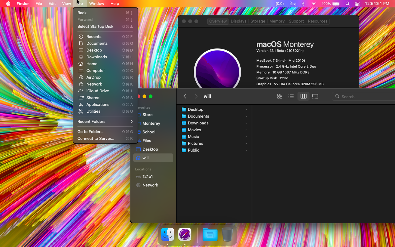Open the View menu
Viewport: 395px width, 247px height.
point(66,4)
